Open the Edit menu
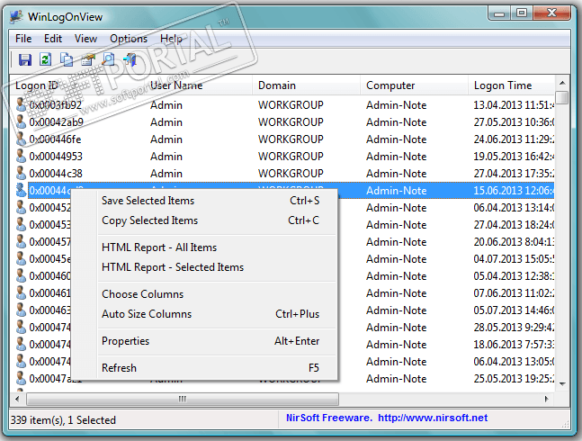Viewport: 582px width, 441px height. click(53, 39)
